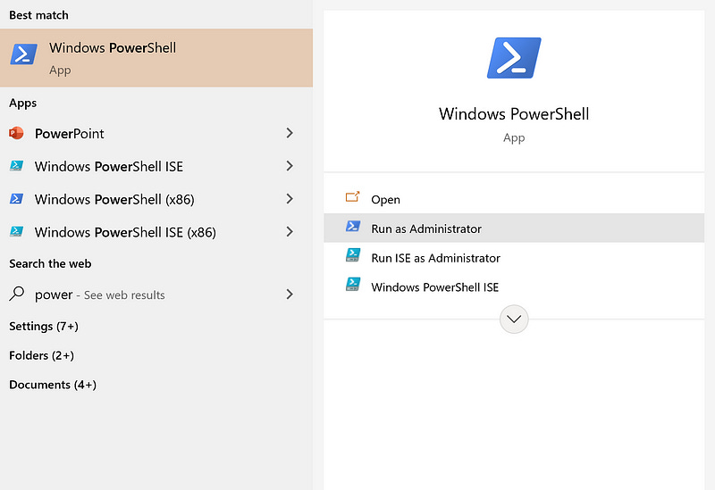Click the Windows PowerShell ISE list icon

[x=16, y=166]
